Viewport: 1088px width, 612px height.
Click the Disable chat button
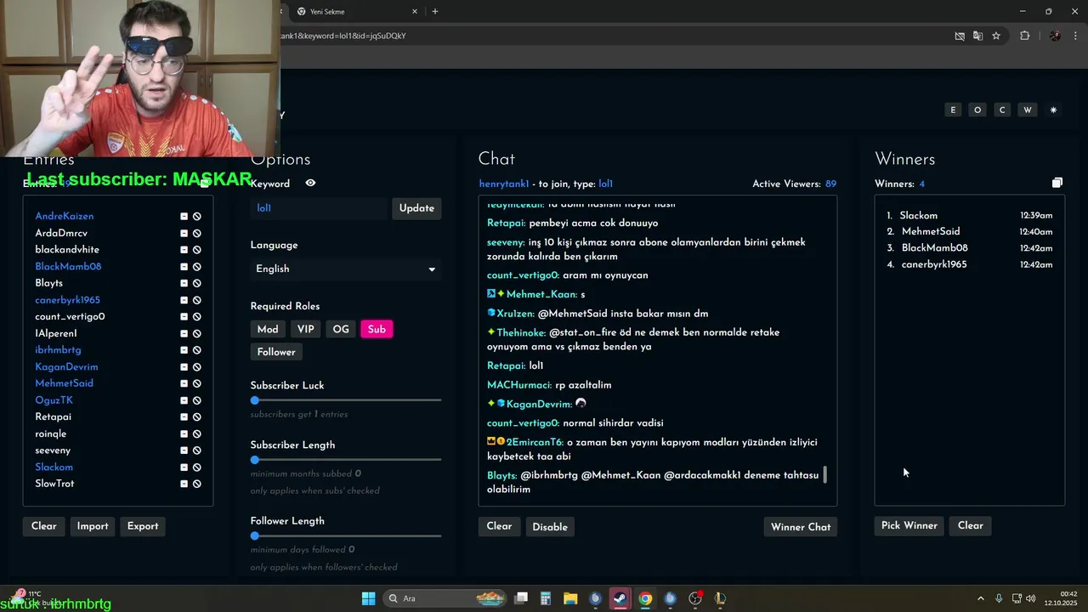tap(550, 527)
